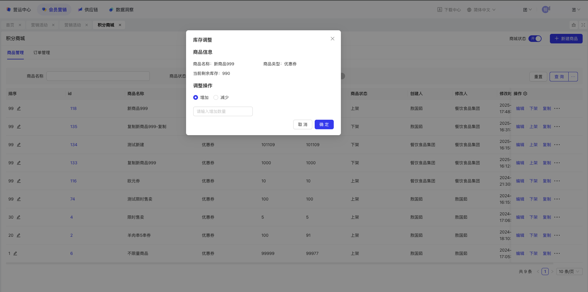The height and width of the screenshot is (292, 588).
Task: Open more actions dots for 新商品999 row
Action: coord(557,108)
